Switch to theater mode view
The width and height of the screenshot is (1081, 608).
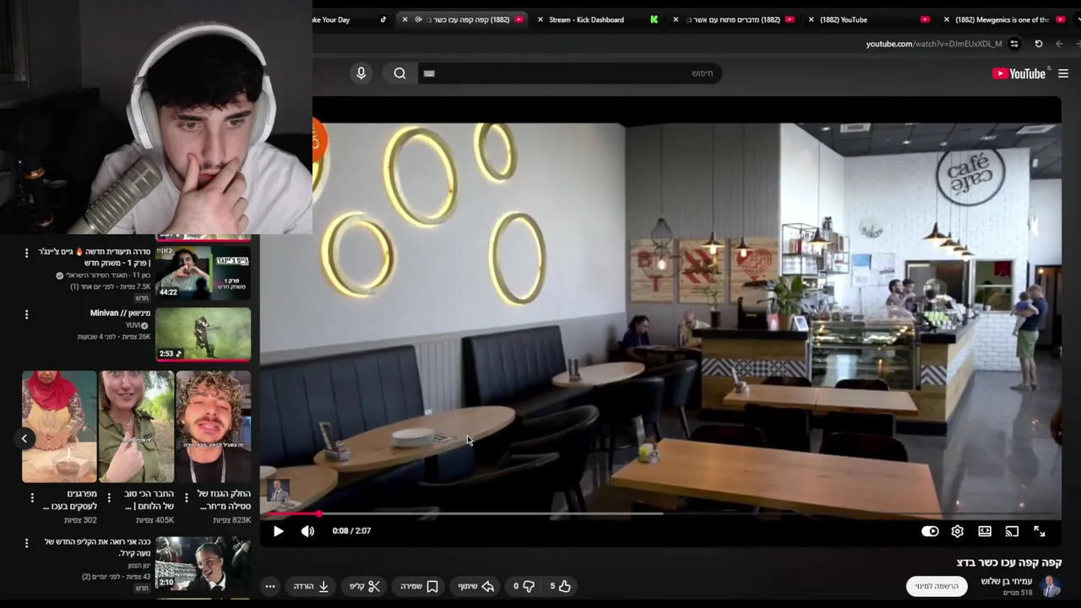click(985, 531)
